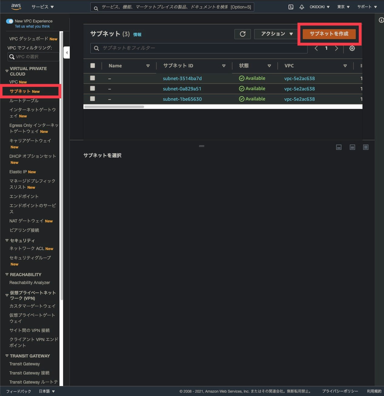
Task: Select checkbox for subnet-1be65630
Action: coord(93,99)
